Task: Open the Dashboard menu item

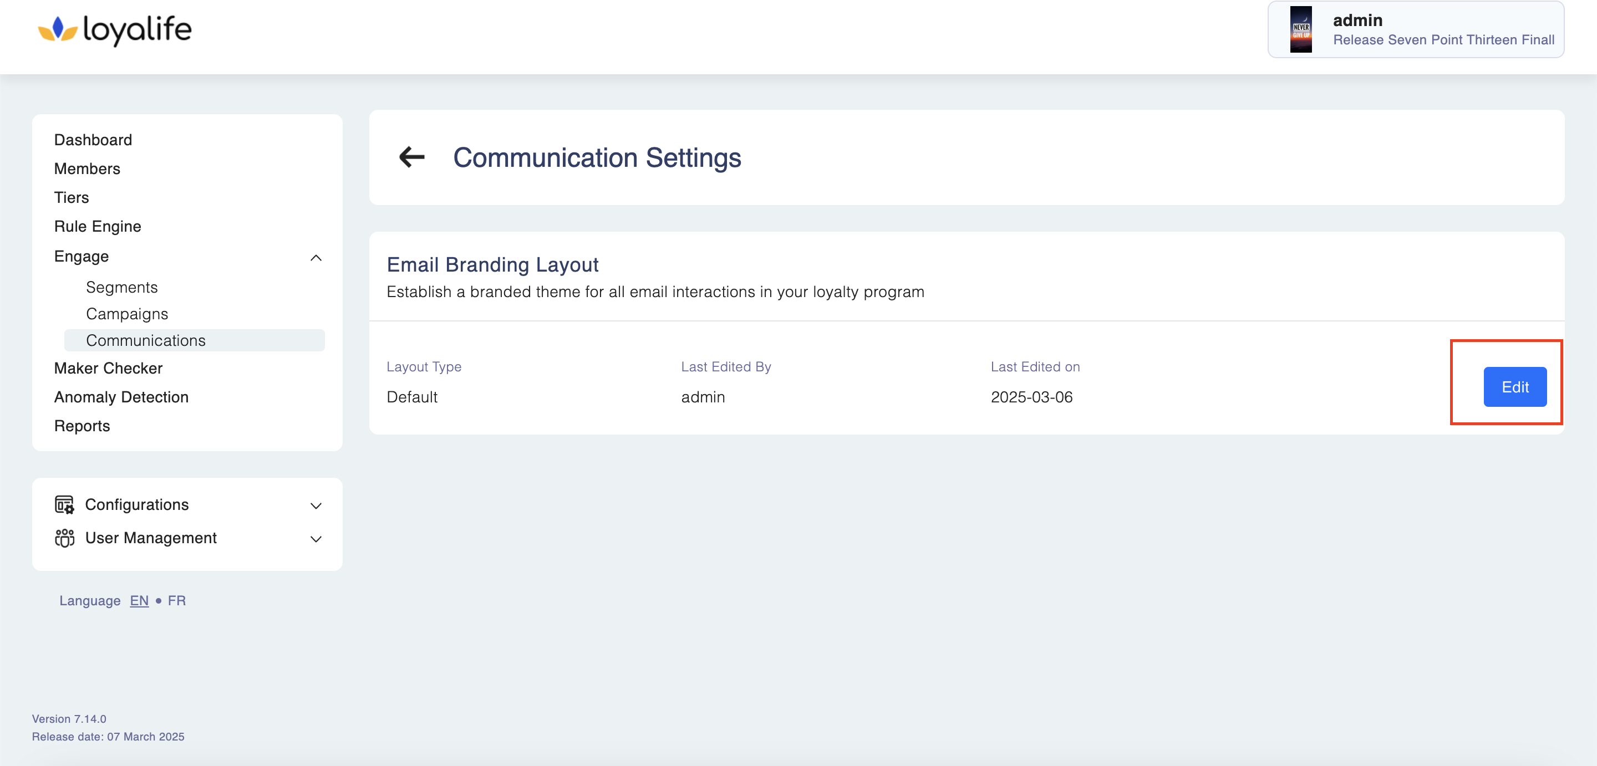Action: click(93, 140)
